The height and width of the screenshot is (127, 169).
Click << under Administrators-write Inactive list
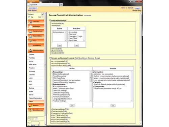[x=113, y=106]
